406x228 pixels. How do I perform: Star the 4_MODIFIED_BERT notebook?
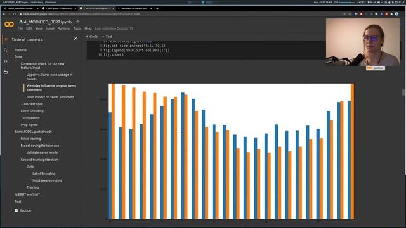(x=78, y=22)
